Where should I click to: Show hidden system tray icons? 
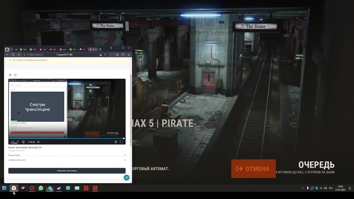[303, 188]
